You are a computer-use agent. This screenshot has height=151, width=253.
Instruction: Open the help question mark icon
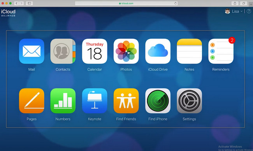(x=249, y=11)
